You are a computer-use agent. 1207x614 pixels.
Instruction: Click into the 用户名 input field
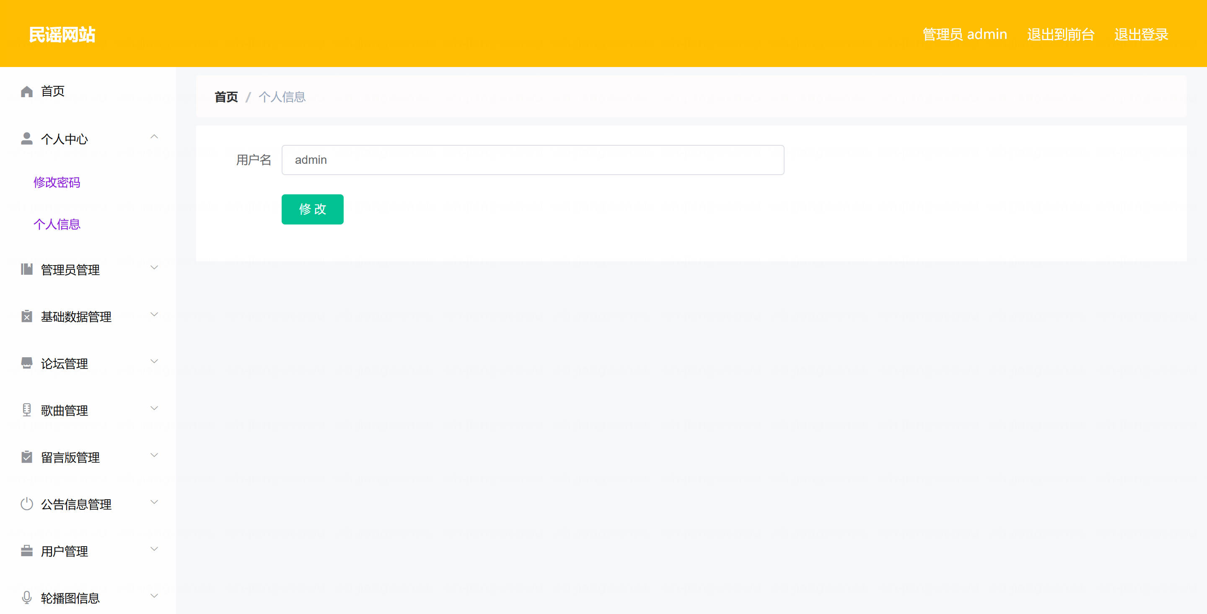tap(533, 160)
